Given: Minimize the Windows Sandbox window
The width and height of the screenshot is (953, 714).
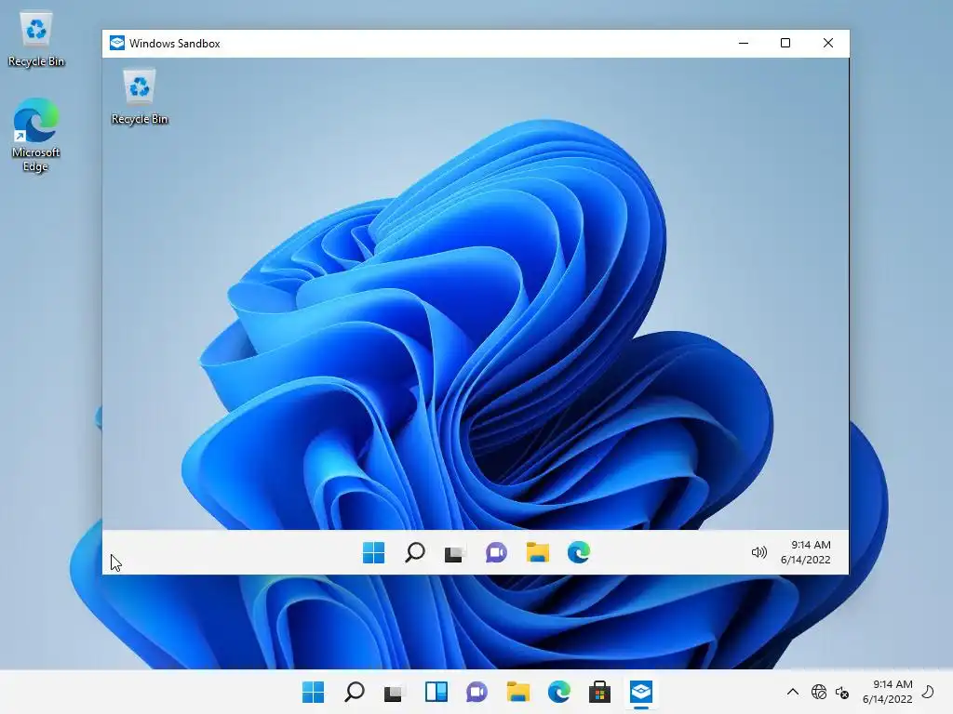Looking at the screenshot, I should (744, 43).
